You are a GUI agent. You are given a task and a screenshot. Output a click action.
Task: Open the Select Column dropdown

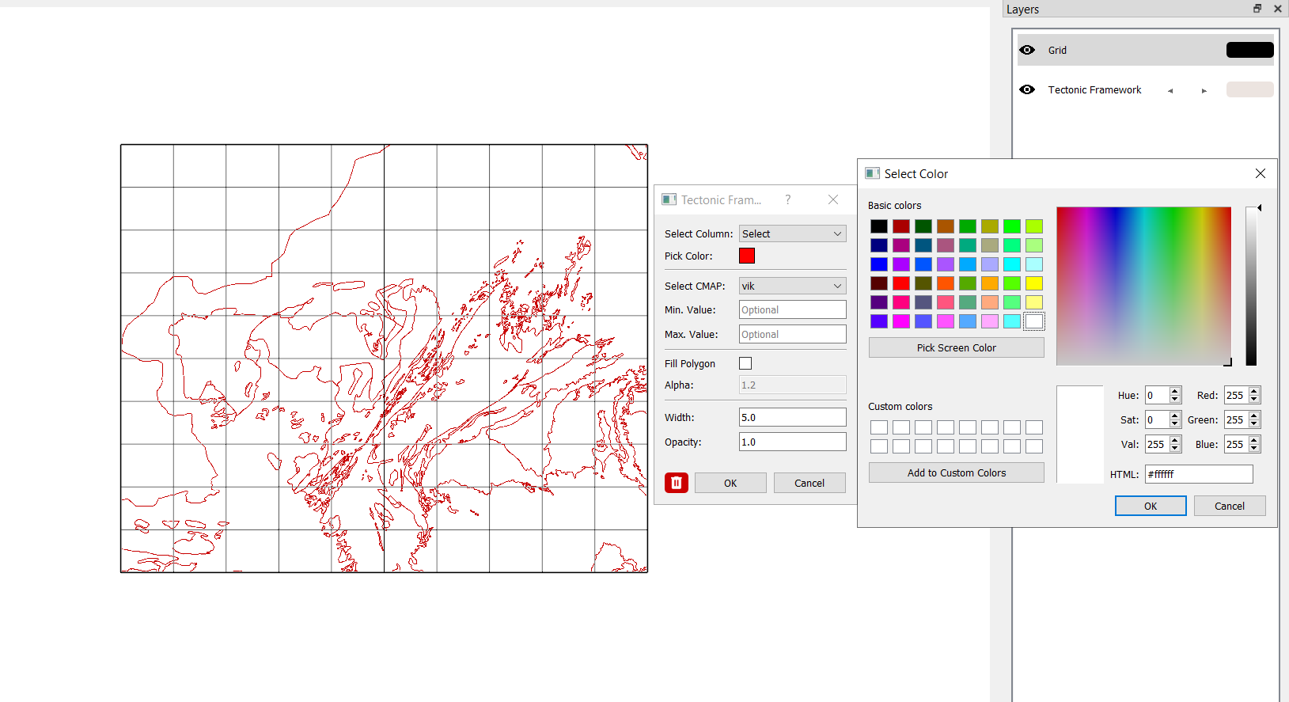click(792, 233)
